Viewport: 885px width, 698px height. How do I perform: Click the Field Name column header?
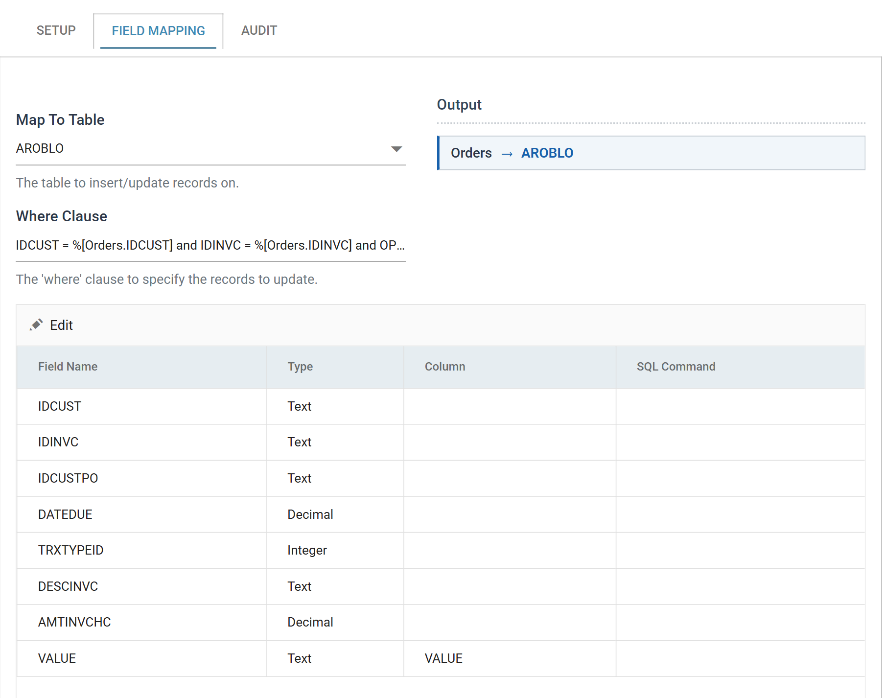(x=68, y=367)
